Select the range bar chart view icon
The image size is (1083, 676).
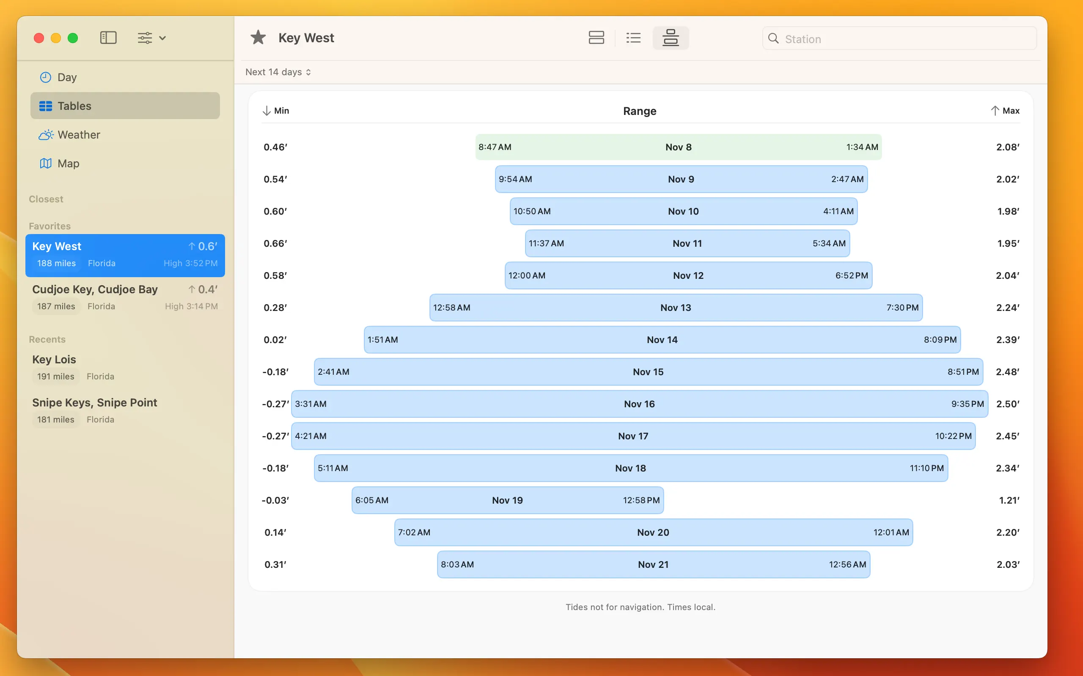pyautogui.click(x=671, y=38)
